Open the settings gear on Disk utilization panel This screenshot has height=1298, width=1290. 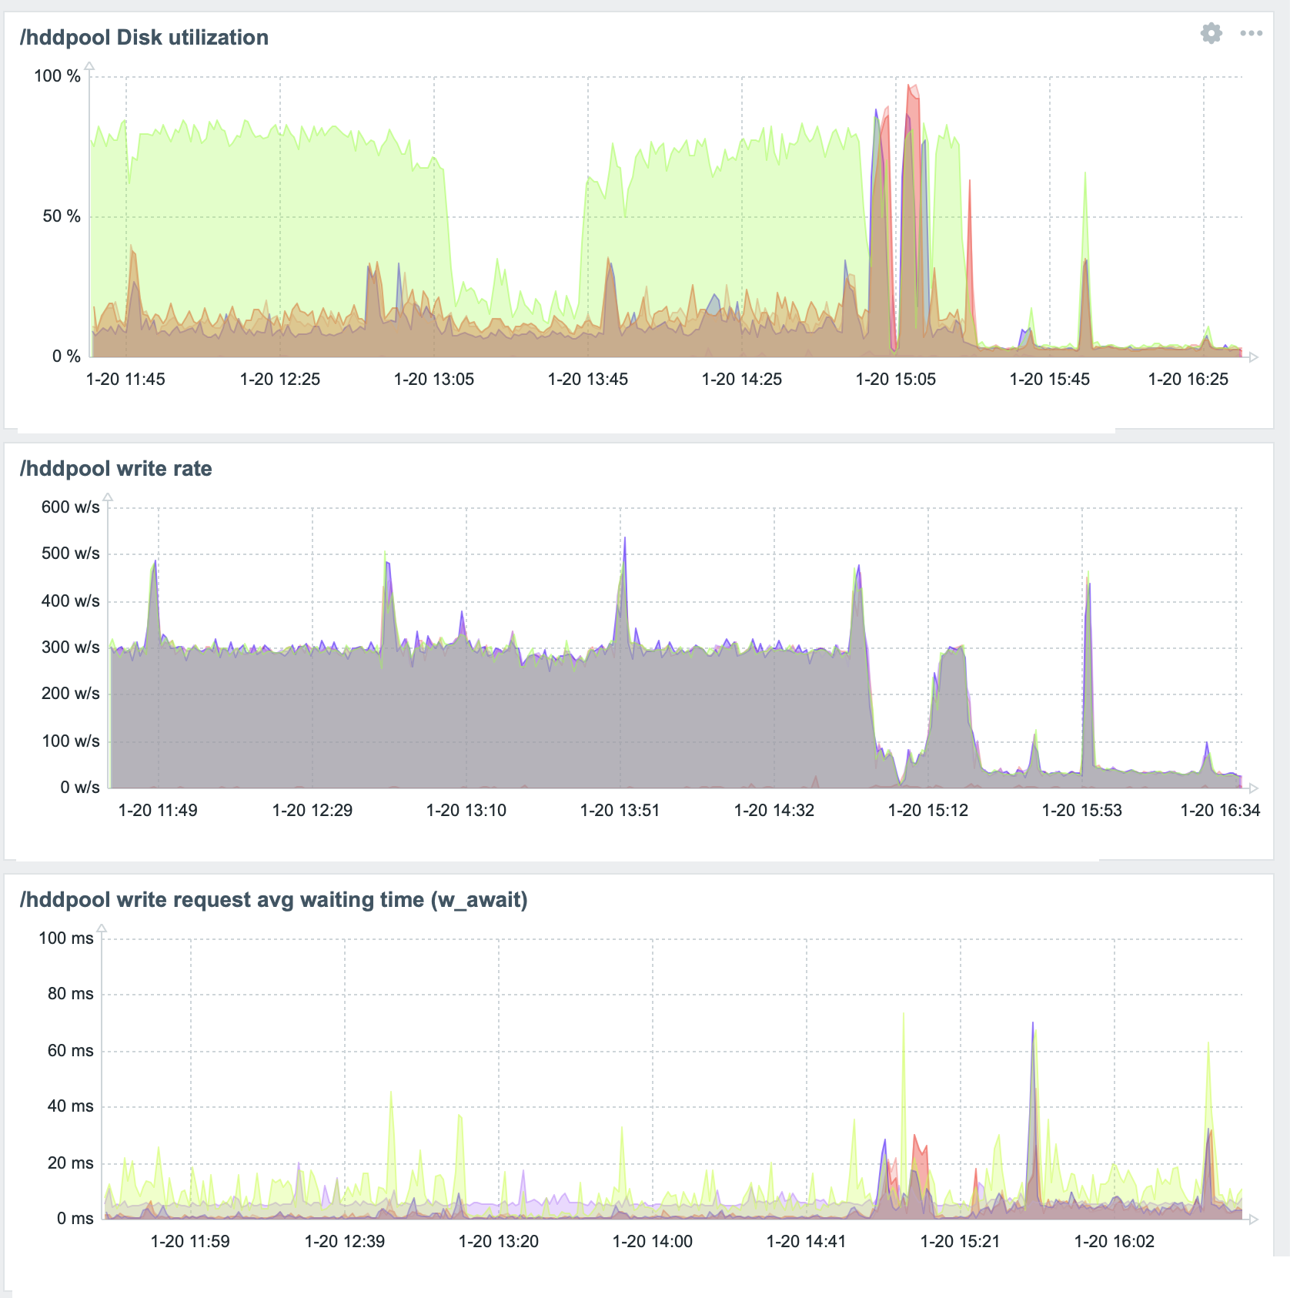1211,33
